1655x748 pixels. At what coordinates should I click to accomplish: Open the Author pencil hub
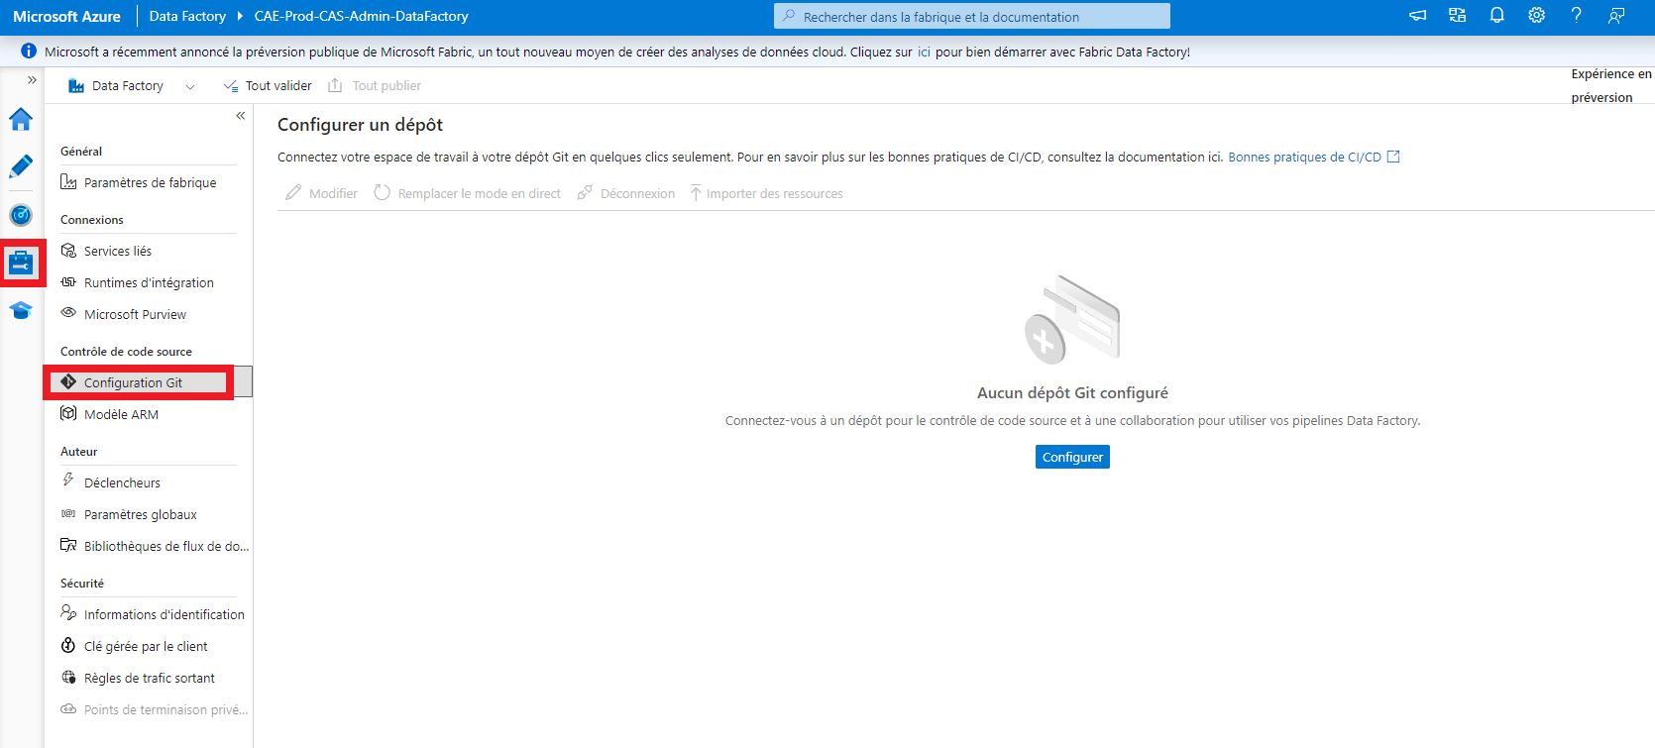(21, 166)
